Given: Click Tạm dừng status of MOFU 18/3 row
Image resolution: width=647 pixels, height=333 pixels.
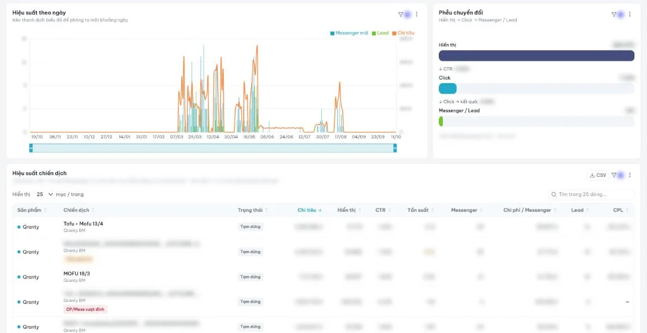Looking at the screenshot, I should tap(251, 277).
